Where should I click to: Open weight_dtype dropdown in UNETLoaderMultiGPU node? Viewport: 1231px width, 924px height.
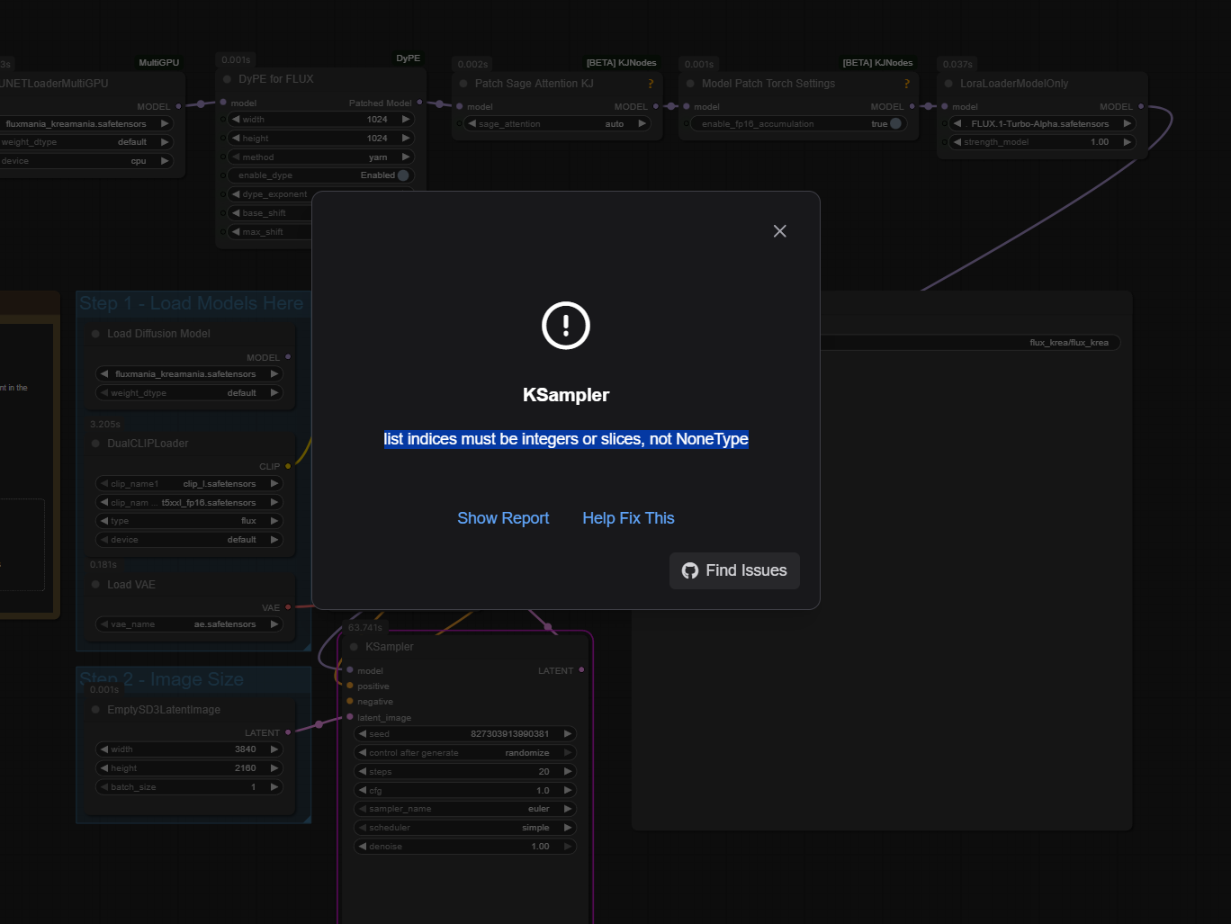pos(86,142)
